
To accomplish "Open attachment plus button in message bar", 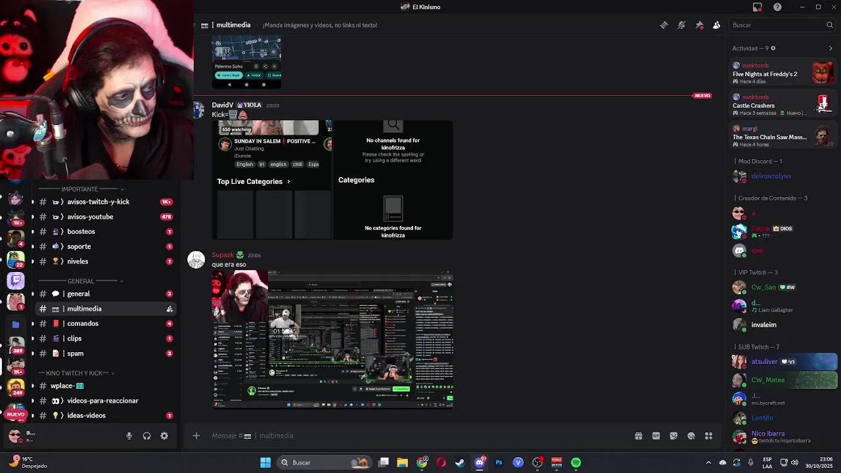I will (x=196, y=436).
